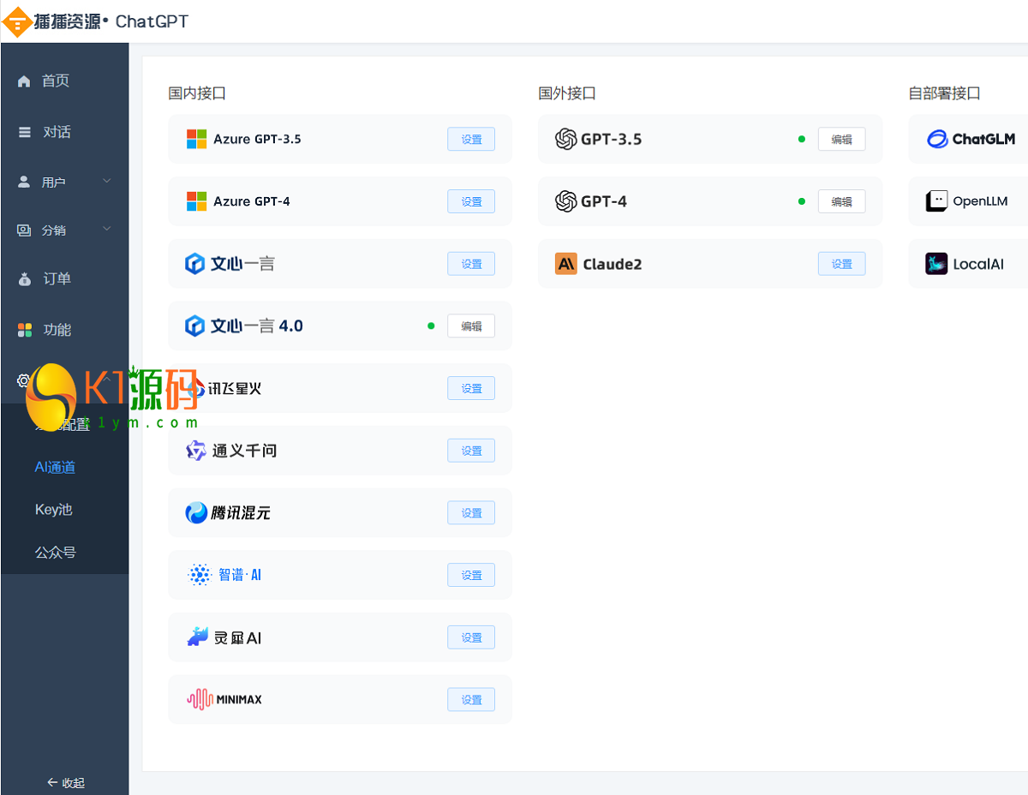Click the 用户 person icon

(x=24, y=182)
